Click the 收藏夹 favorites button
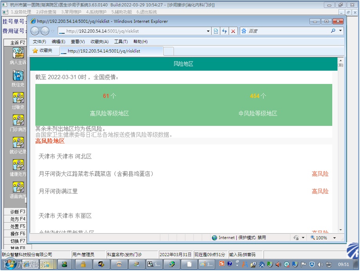This screenshot has width=360, height=271. (42, 51)
